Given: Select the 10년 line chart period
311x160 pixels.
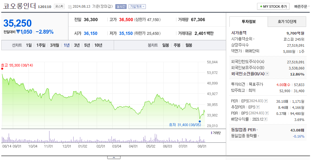Looking at the screenshot, I should pos(98,45).
